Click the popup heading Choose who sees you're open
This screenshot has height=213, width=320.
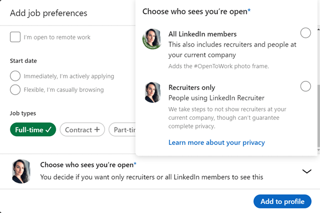point(196,11)
